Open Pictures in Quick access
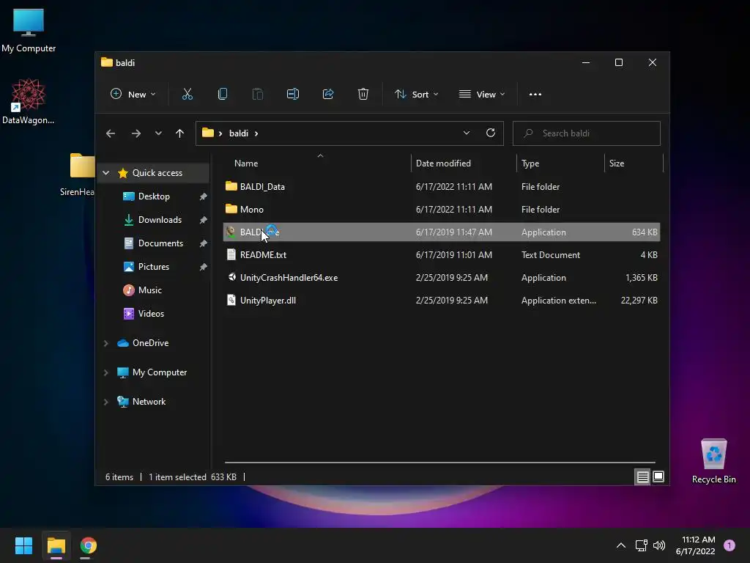 (154, 267)
